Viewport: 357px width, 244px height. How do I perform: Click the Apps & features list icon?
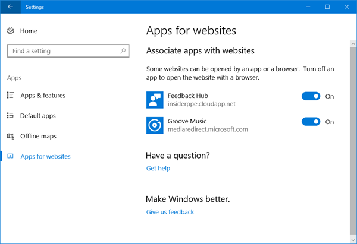tap(11, 96)
